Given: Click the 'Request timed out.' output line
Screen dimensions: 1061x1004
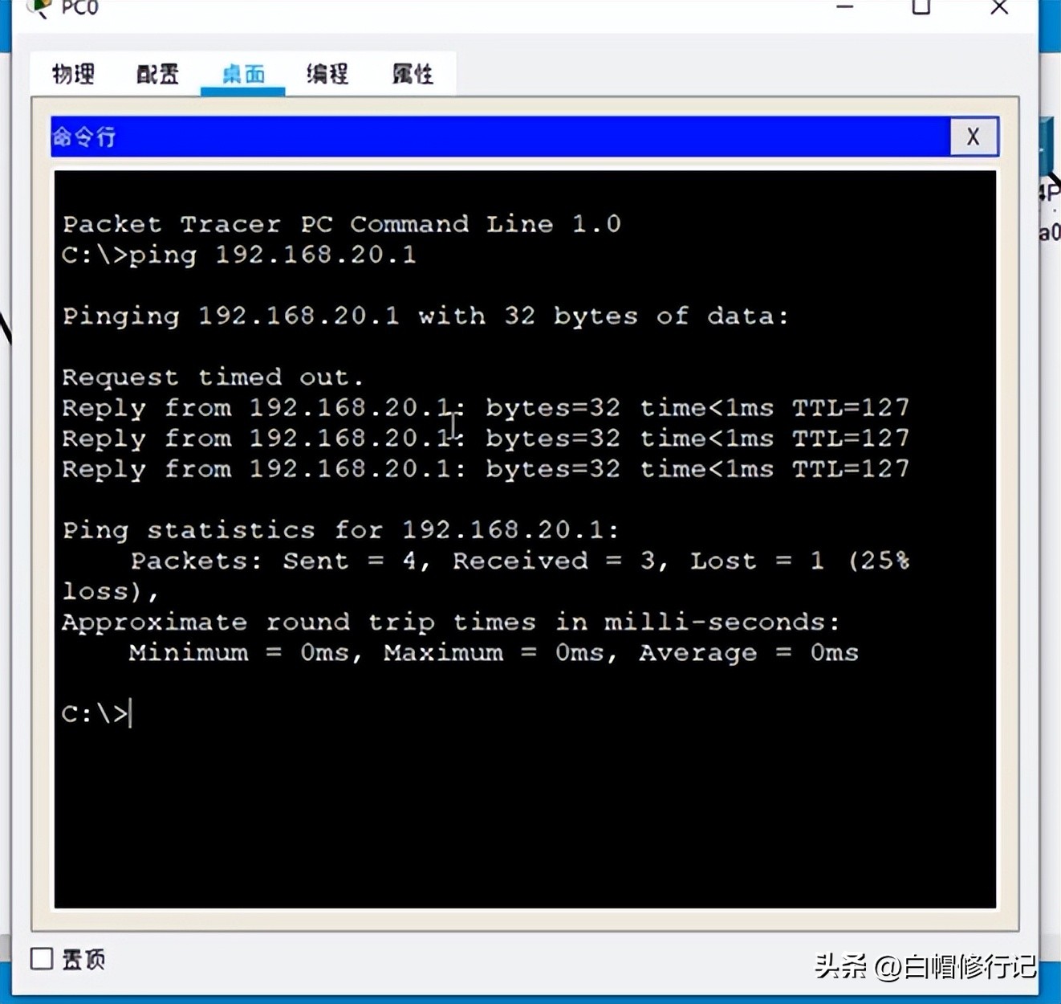Looking at the screenshot, I should point(213,377).
